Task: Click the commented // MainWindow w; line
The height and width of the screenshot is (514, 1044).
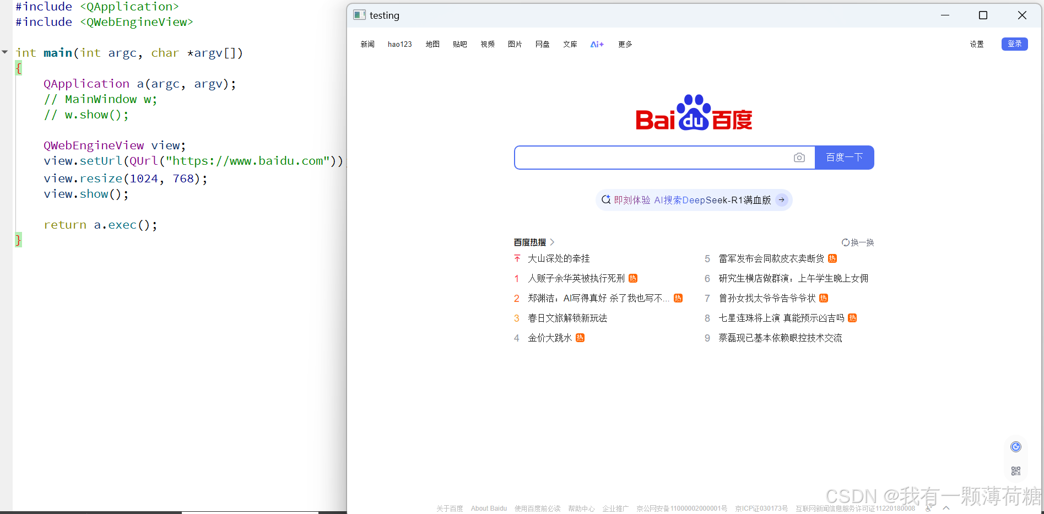Action: pyautogui.click(x=100, y=99)
